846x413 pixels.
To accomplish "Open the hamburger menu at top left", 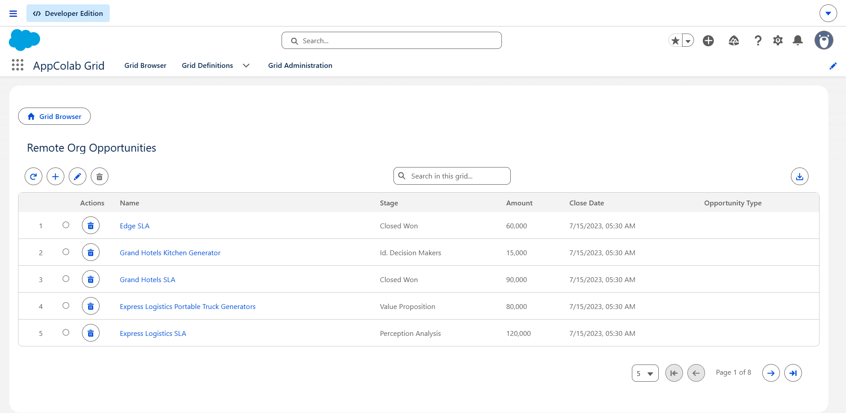I will tap(13, 14).
